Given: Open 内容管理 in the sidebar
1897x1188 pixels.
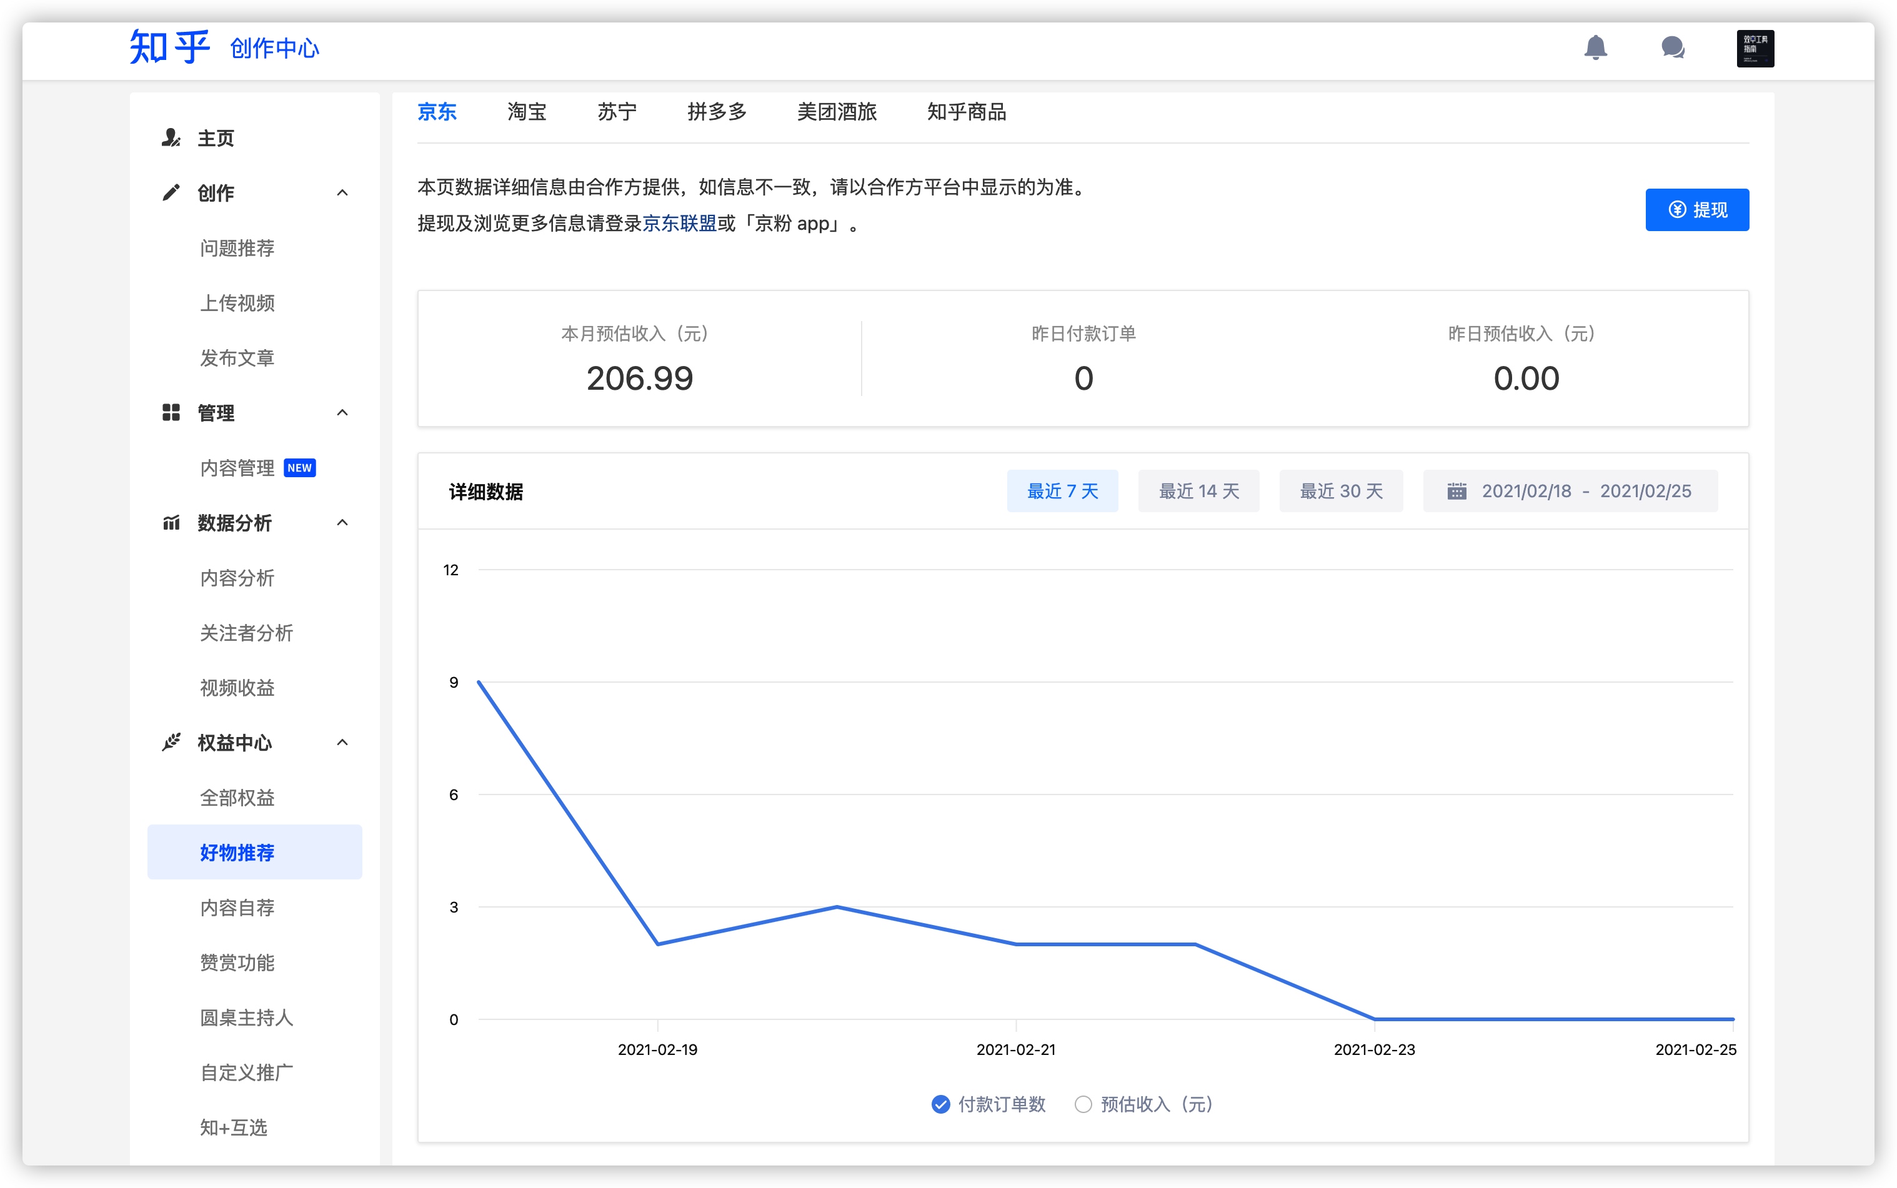Looking at the screenshot, I should pos(237,468).
